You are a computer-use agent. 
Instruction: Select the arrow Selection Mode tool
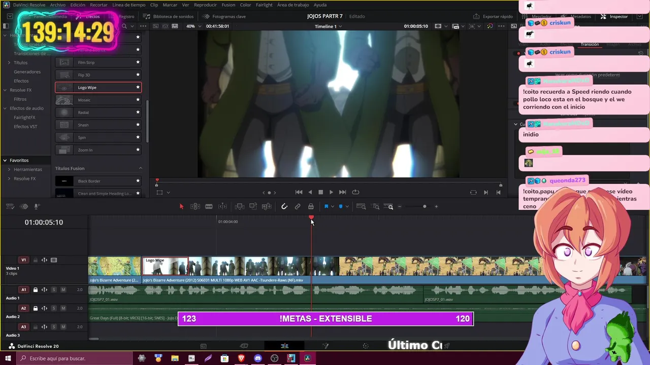click(181, 206)
